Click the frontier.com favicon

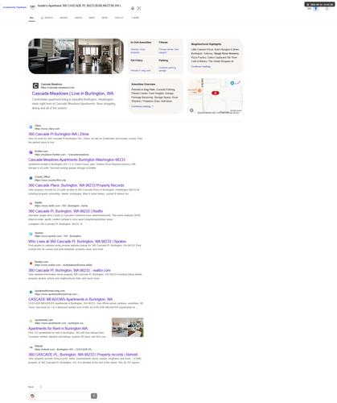pos(31,152)
